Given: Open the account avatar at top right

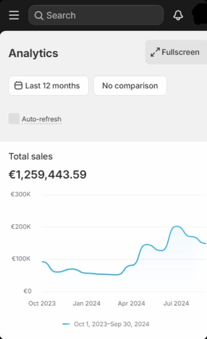Looking at the screenshot, I should [x=200, y=15].
